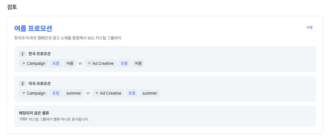Click the Ad Creative filter icon in 한국 프로모션
This screenshot has height=139, width=330.
pos(89,63)
